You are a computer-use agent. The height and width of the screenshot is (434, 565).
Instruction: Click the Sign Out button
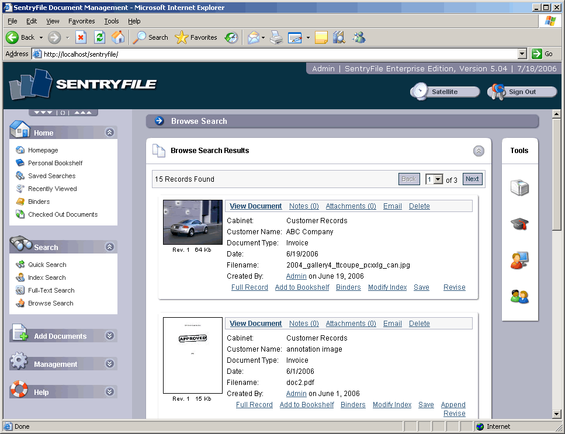(522, 92)
